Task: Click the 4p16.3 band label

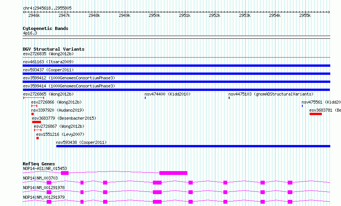Action: click(30, 33)
